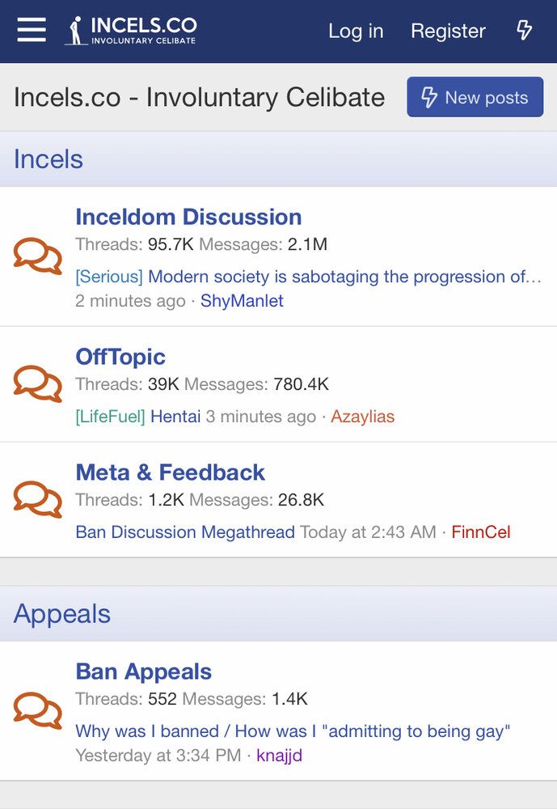The height and width of the screenshot is (809, 557).
Task: Open the Inceldom Discussion forum
Action: click(188, 217)
